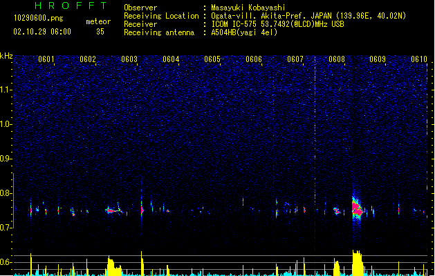Viewport: 435px width, 276px height.
Task: Select the A504HB(yagi 4el) antenna value
Action: pos(244,32)
